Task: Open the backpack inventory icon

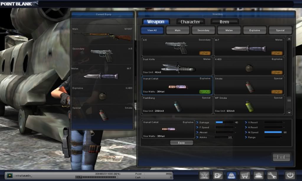Action: (x=231, y=175)
